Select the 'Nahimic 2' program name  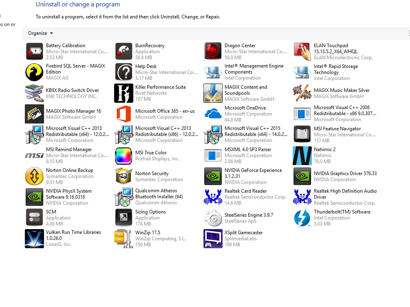coord(324,150)
